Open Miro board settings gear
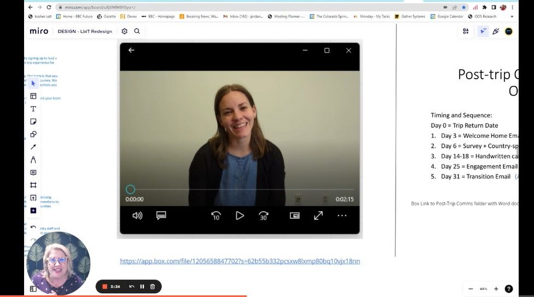Viewport: 534px width, 297px height. pos(124,31)
